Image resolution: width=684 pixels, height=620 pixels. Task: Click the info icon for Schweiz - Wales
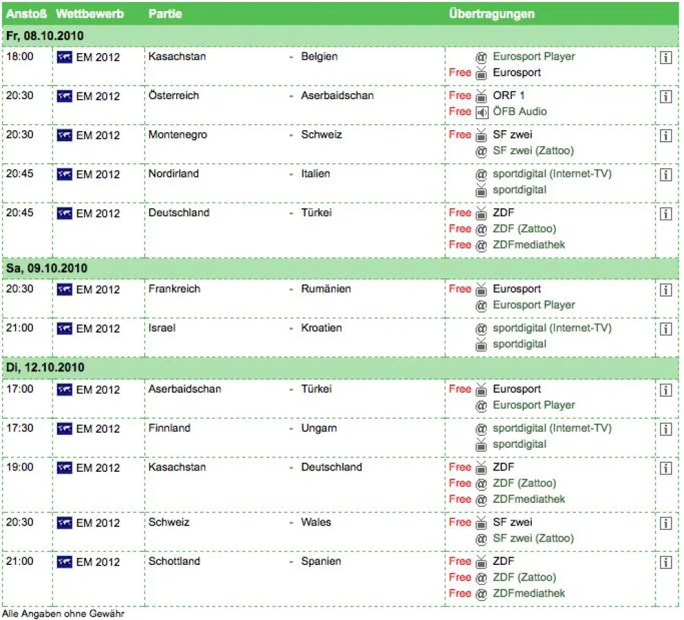point(665,523)
